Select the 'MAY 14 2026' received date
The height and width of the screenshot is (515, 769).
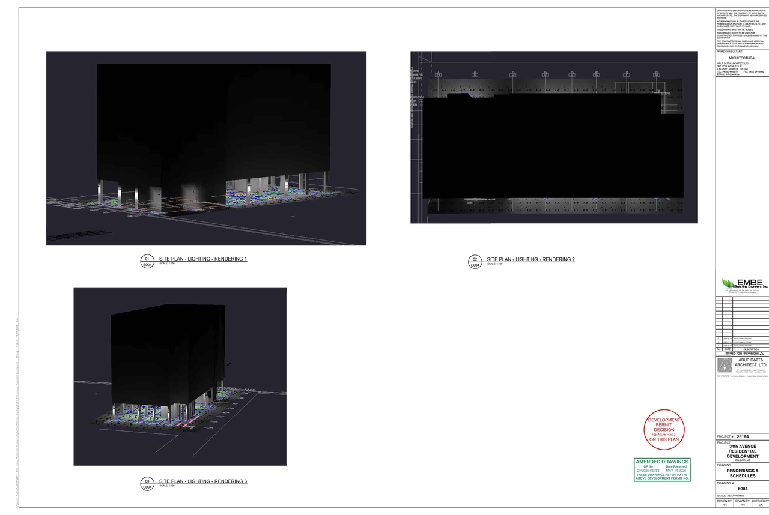click(x=676, y=471)
